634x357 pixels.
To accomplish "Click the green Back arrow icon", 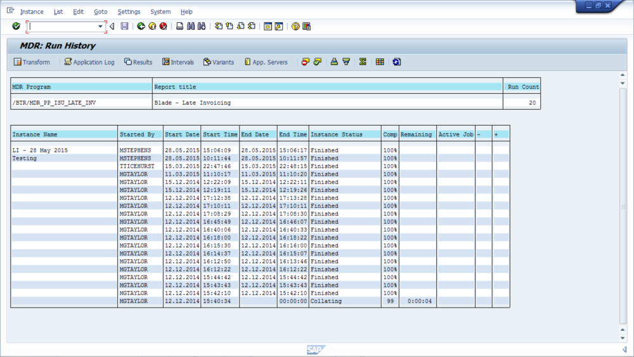I will [141, 26].
